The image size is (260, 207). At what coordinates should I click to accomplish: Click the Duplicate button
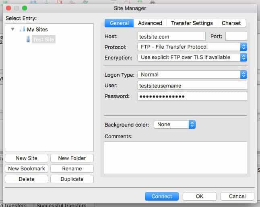click(72, 179)
